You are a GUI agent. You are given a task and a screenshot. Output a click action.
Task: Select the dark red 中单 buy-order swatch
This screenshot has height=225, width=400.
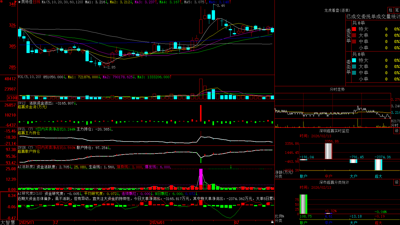(354, 41)
